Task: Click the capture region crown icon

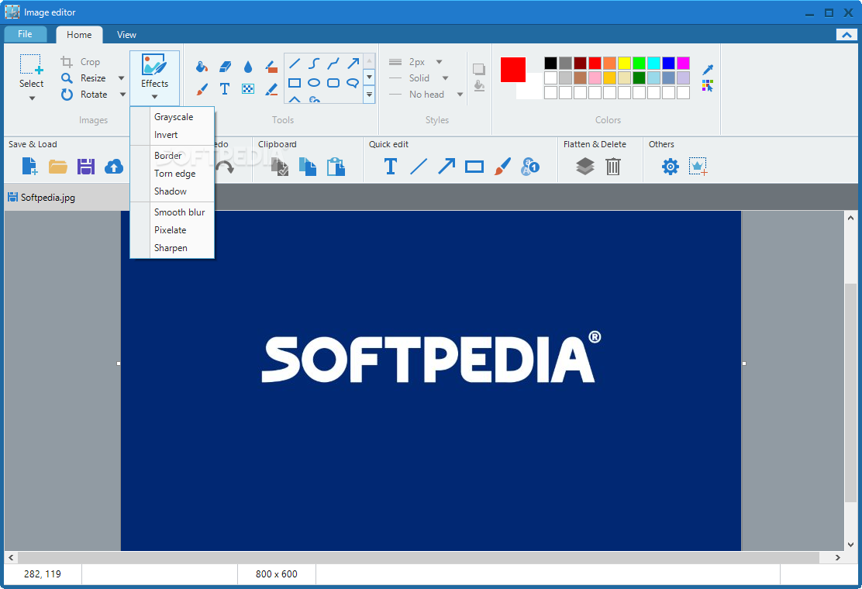Action: [x=698, y=166]
